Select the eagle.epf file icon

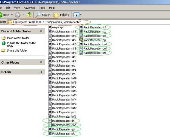pyautogui.click(x=50, y=27)
